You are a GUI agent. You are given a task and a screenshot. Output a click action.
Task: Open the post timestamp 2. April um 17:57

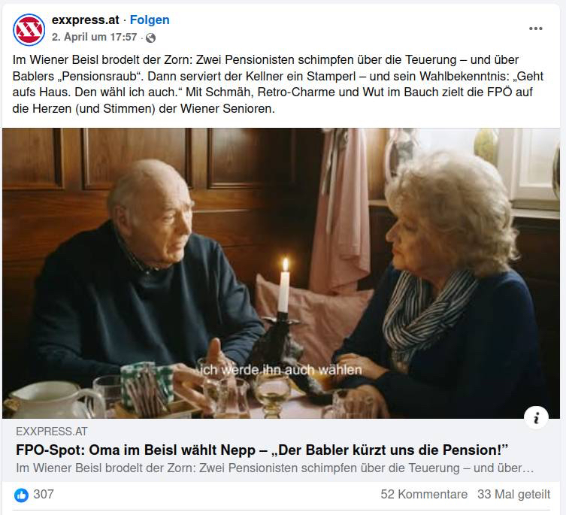pos(94,37)
